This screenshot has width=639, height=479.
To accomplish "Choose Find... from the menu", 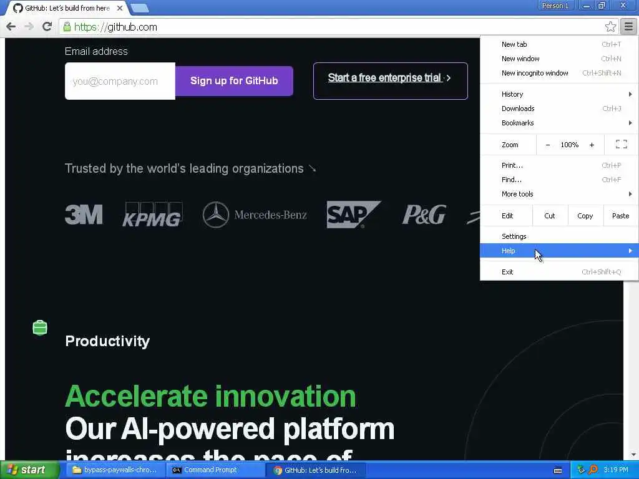I will point(559,180).
